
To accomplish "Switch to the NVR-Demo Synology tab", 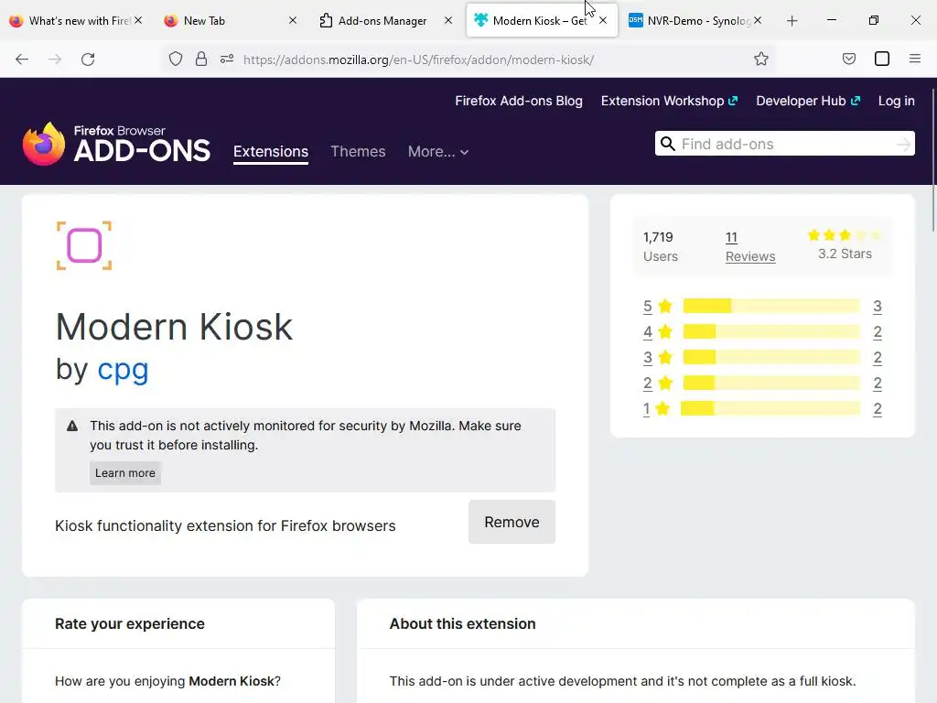I will (694, 21).
